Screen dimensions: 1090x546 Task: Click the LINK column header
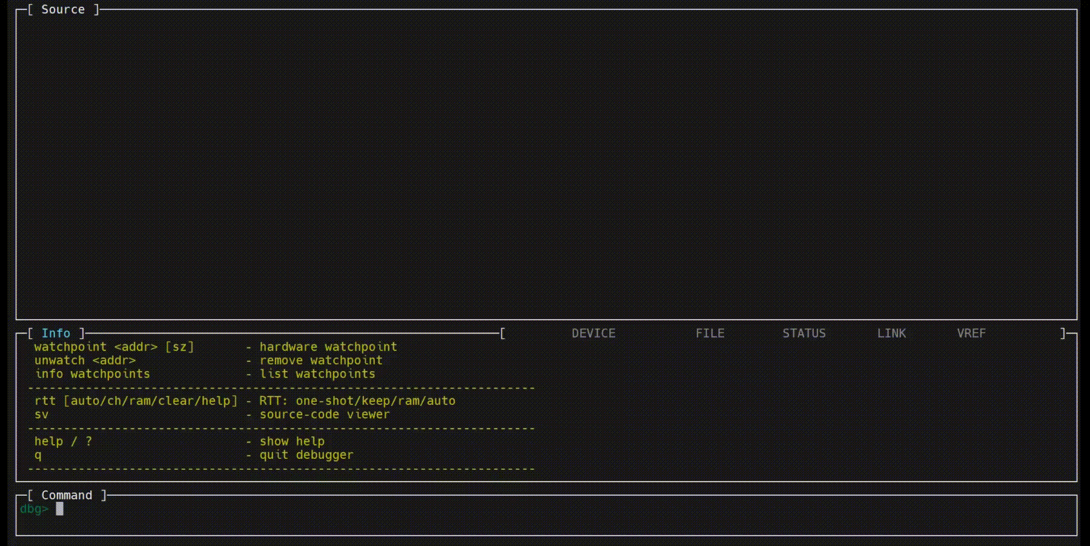click(891, 334)
